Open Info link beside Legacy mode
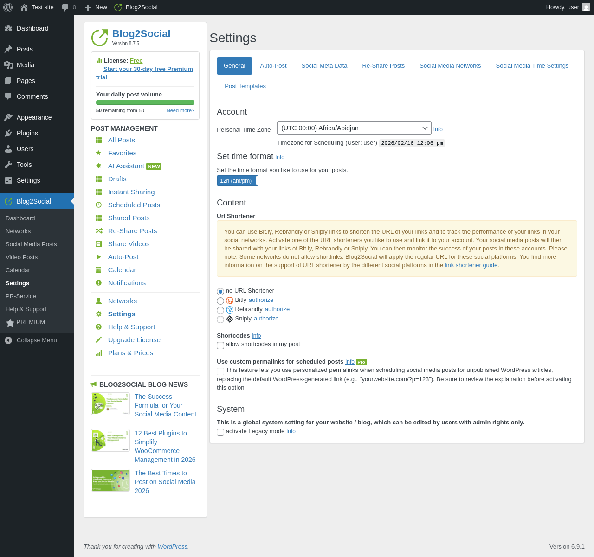Screen dimensions: 594x557 coord(291,431)
